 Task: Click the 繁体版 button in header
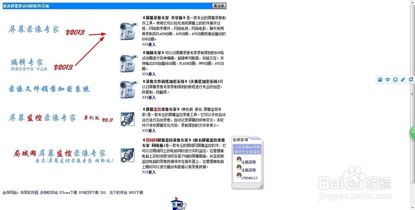[x=219, y=6]
